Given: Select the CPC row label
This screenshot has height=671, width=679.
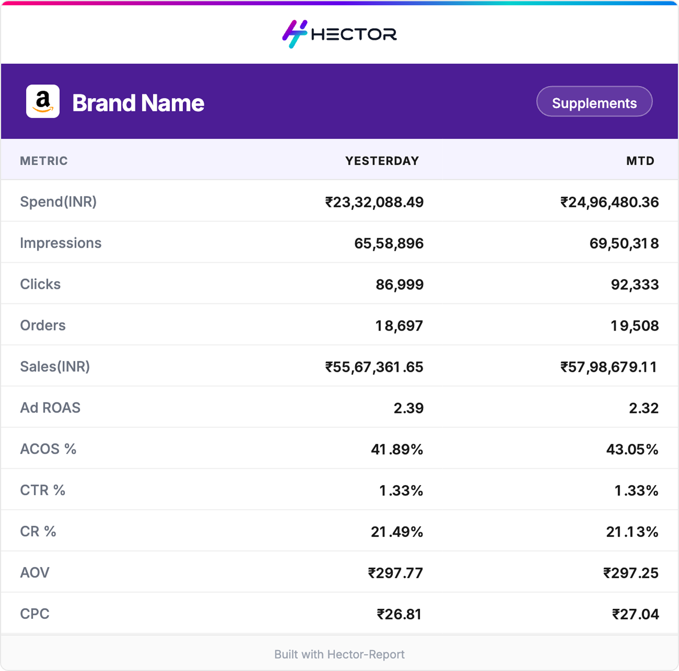Looking at the screenshot, I should click(x=35, y=614).
